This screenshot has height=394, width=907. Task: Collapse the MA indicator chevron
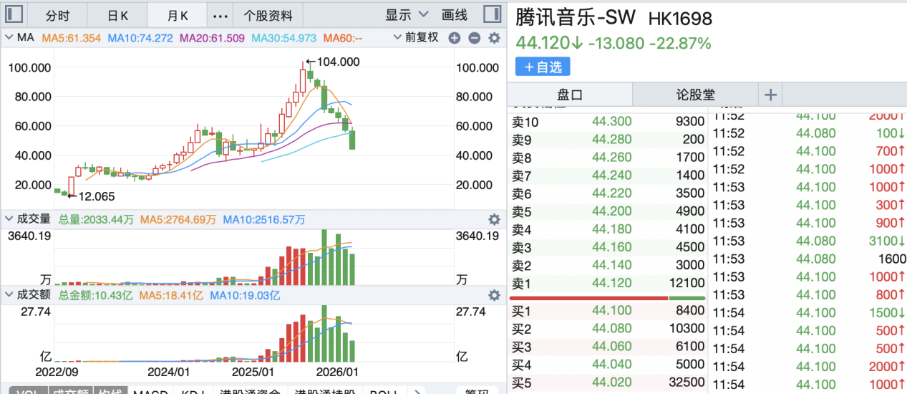tap(9, 38)
